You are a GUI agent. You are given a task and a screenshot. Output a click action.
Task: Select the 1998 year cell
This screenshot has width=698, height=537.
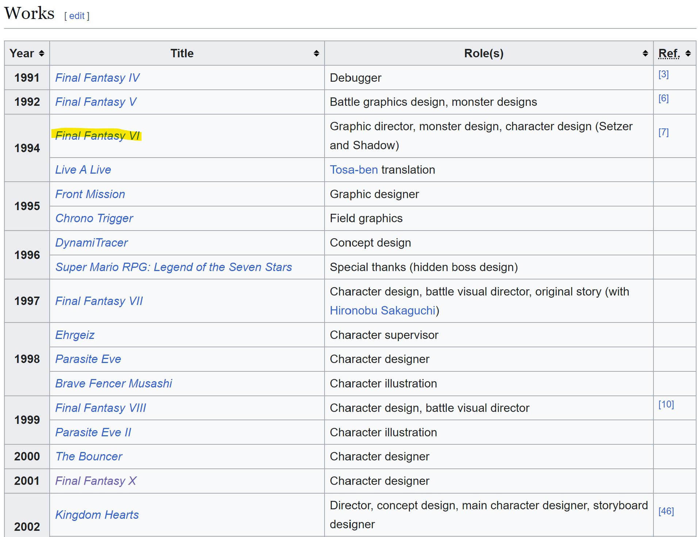click(x=27, y=359)
